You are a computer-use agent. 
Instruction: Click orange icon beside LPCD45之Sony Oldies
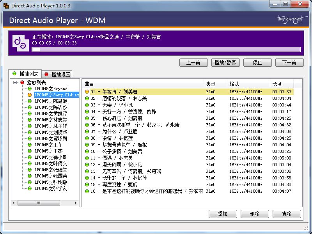30,95
